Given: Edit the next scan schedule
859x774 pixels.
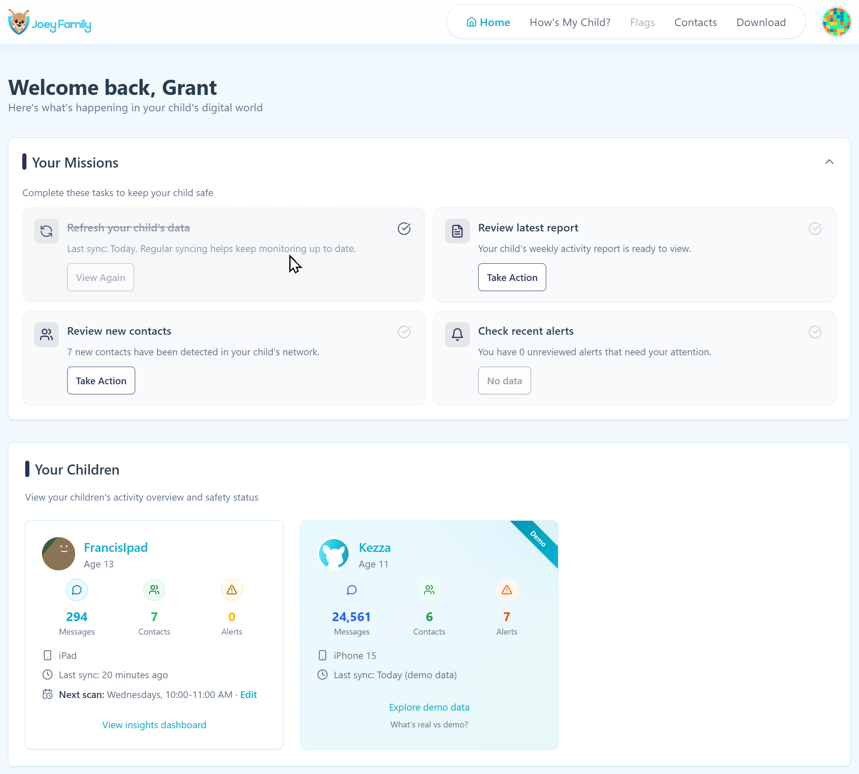Looking at the screenshot, I should pos(248,694).
